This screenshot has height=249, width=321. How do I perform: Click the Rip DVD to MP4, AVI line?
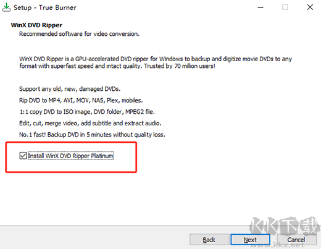81,100
